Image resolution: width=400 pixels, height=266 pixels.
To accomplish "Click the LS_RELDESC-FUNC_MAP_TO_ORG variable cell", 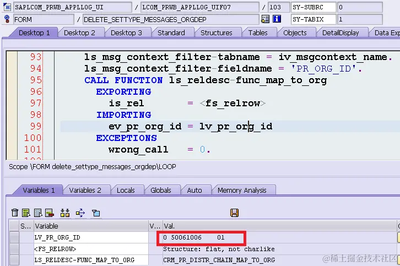I will click(91, 260).
